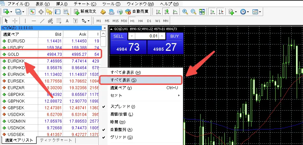303x145 pixels.
Task: Open the virtual hosting cloud icon
Action: [x=111, y=12]
